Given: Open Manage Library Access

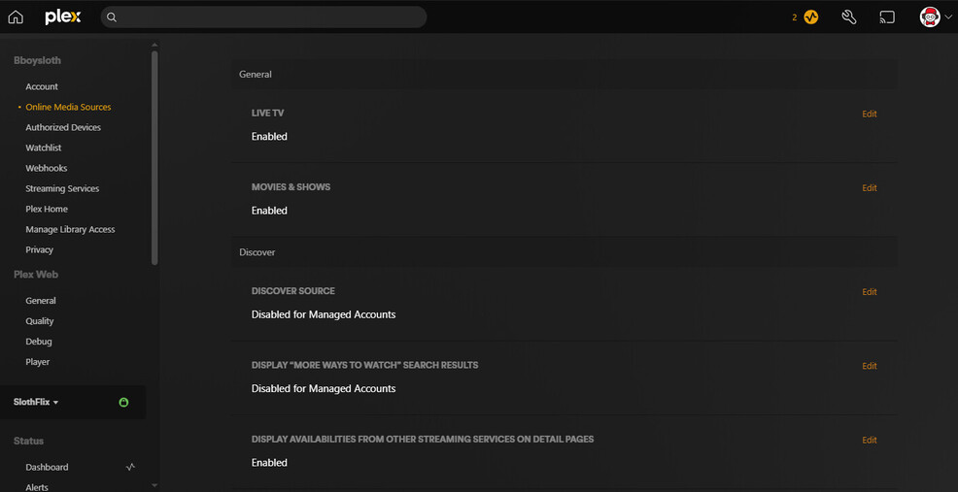Looking at the screenshot, I should tap(70, 230).
